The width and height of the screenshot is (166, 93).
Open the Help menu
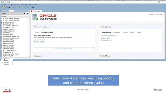tap(36, 5)
